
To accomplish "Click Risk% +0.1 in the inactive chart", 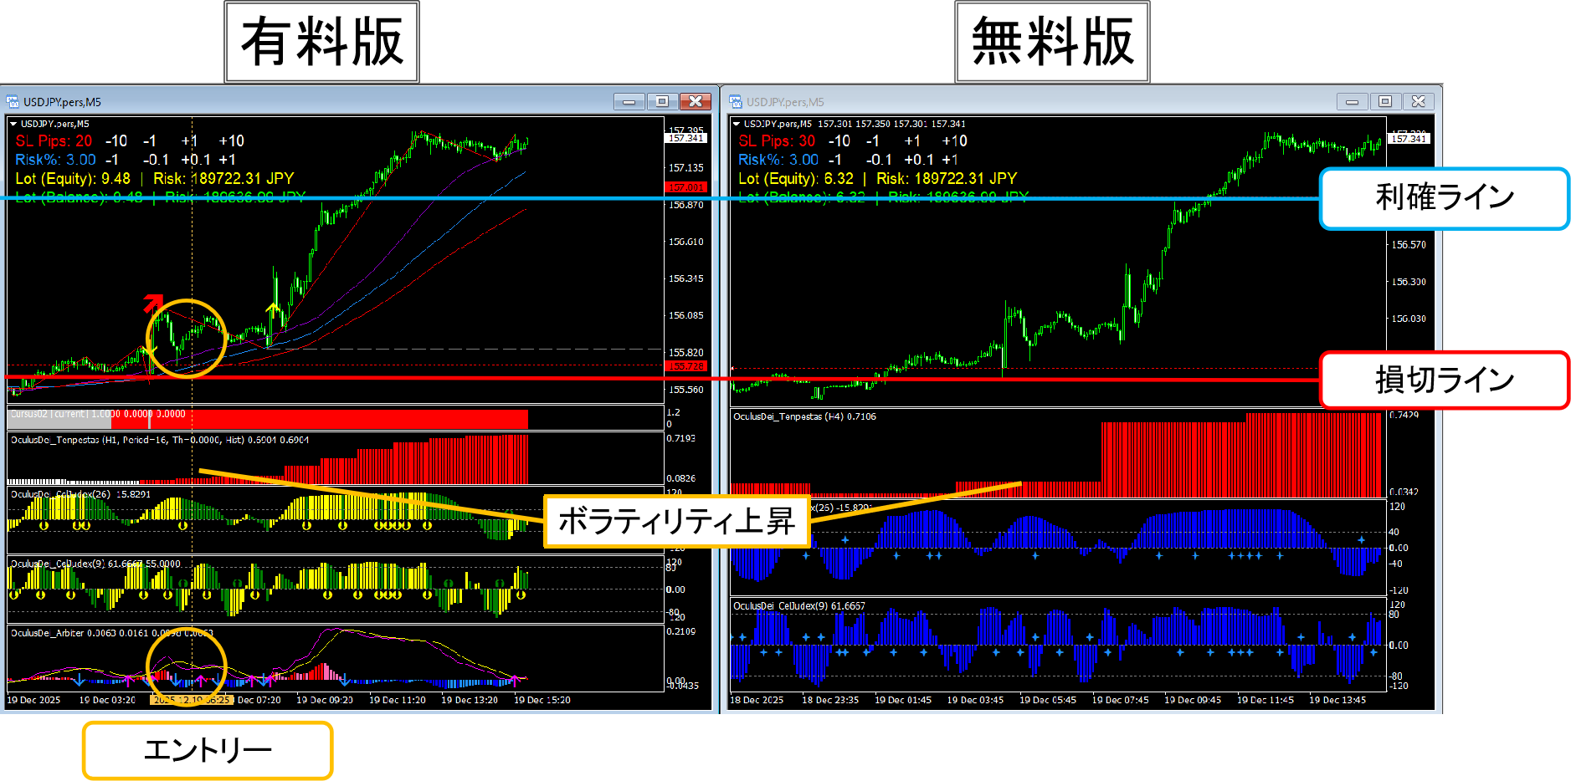I will click(919, 160).
